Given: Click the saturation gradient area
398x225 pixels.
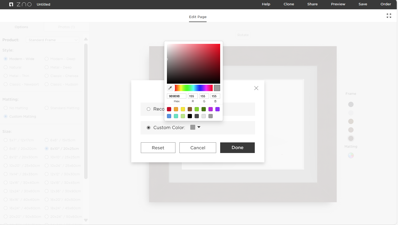Looking at the screenshot, I should 194,64.
